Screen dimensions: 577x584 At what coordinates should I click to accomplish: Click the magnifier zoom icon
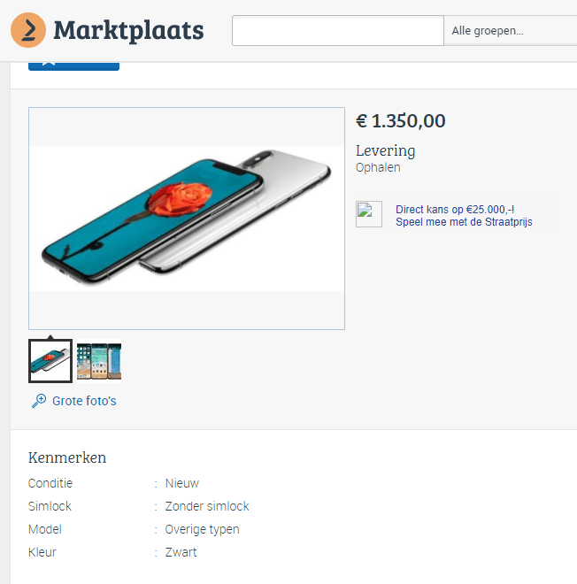(x=38, y=401)
